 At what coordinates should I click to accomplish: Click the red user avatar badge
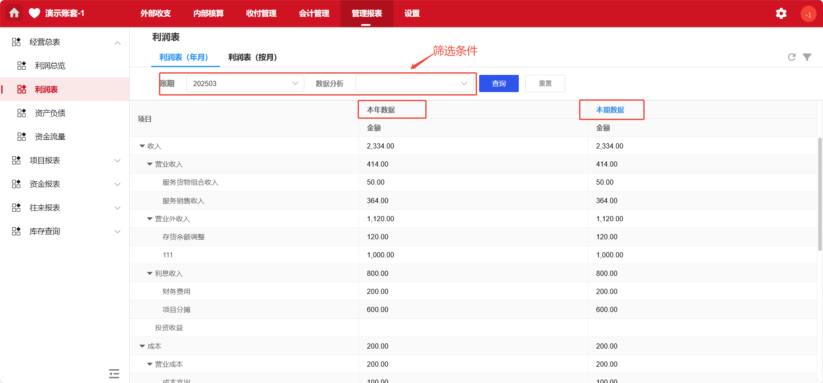click(808, 14)
